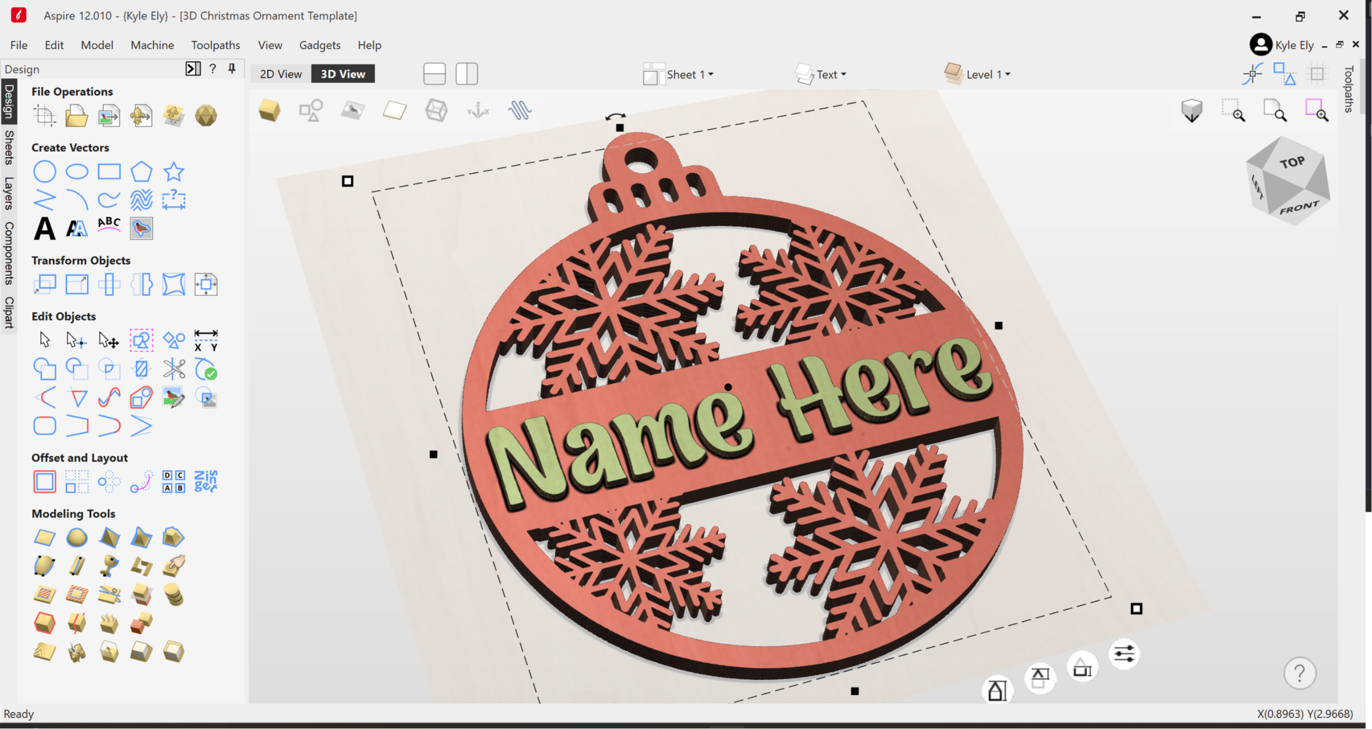Choose the Draw Text tool
This screenshot has width=1372, height=729.
[44, 229]
